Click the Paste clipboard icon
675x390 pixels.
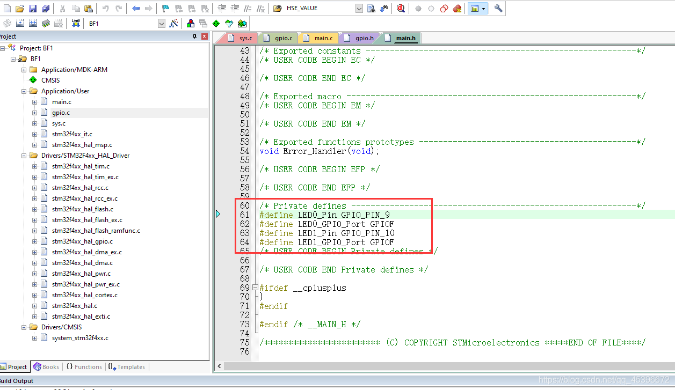coord(88,9)
